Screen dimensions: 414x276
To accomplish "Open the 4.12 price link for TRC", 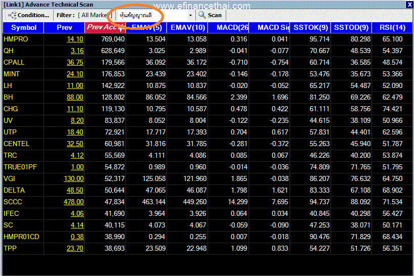I will tap(77, 155).
